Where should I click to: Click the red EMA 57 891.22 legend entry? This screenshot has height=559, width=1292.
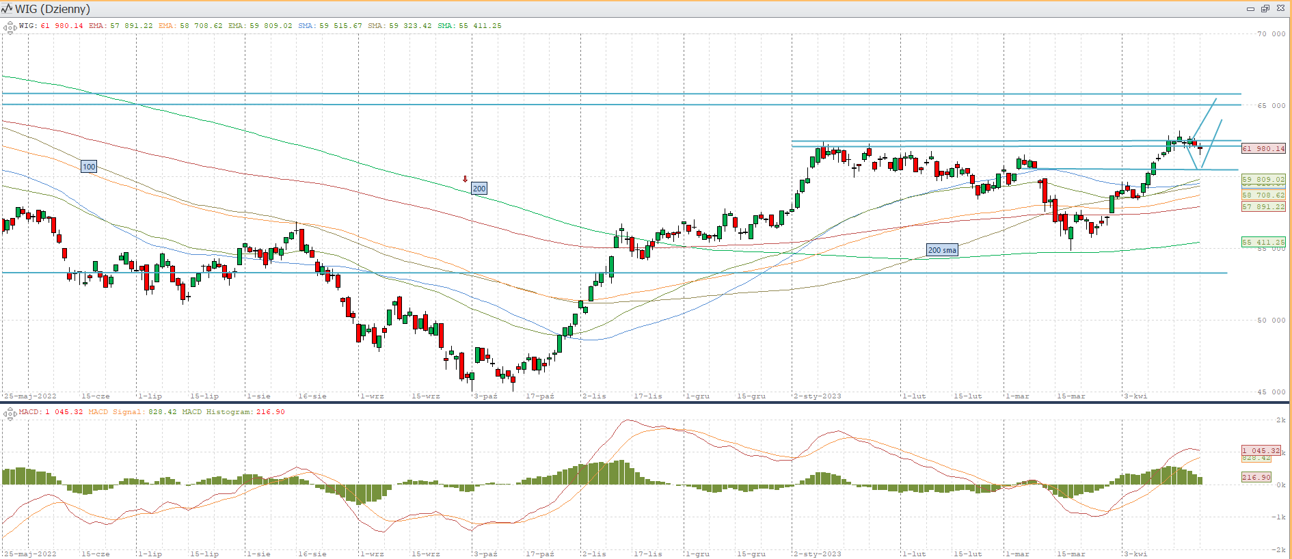pos(120,26)
